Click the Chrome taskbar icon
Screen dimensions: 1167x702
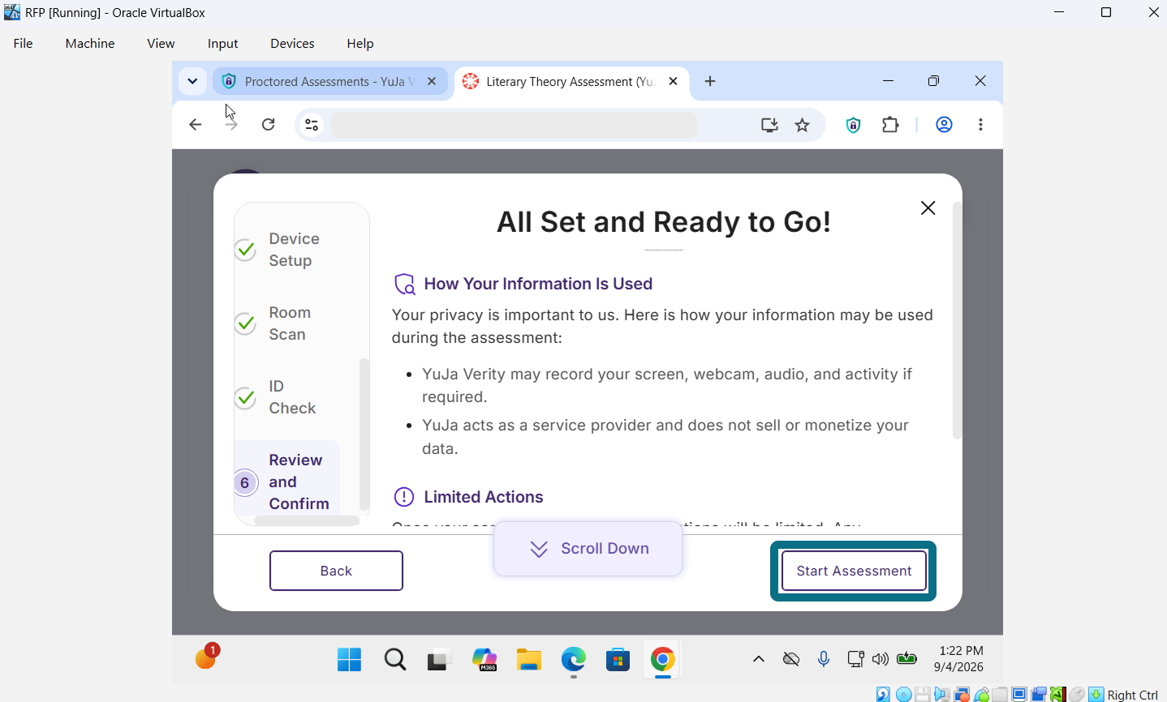pos(663,660)
